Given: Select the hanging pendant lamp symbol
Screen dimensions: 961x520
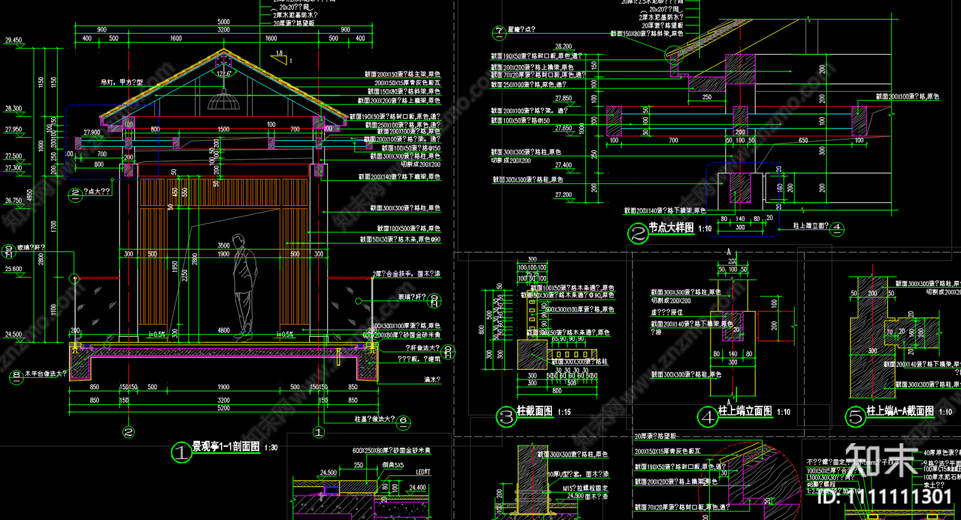Looking at the screenshot, I should tap(223, 99).
